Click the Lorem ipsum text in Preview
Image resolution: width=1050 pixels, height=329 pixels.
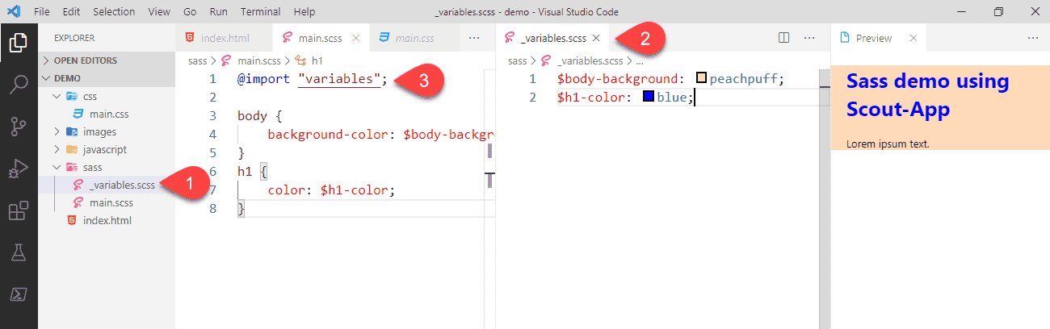click(x=888, y=144)
